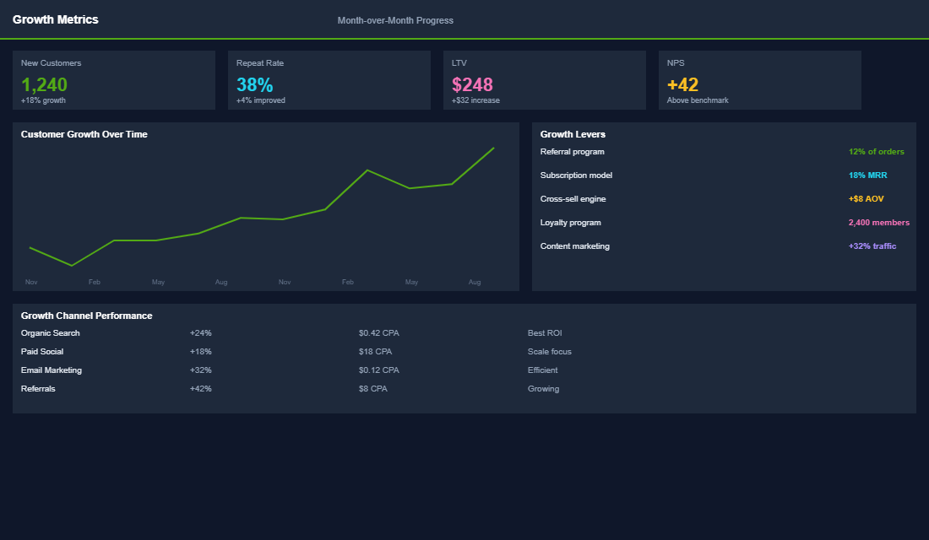Click the Growth Channel Performance heading
Viewport: 929px width, 540px height.
pyautogui.click(x=85, y=315)
